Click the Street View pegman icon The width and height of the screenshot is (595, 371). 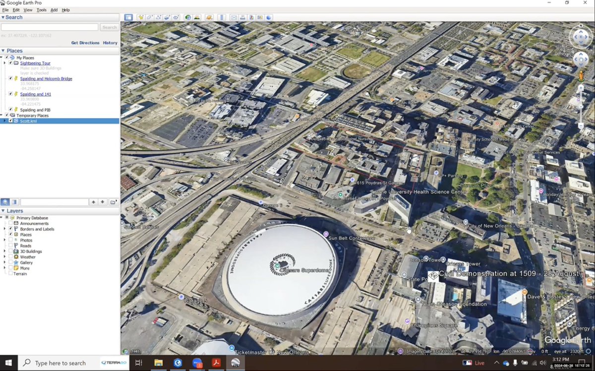tap(581, 76)
